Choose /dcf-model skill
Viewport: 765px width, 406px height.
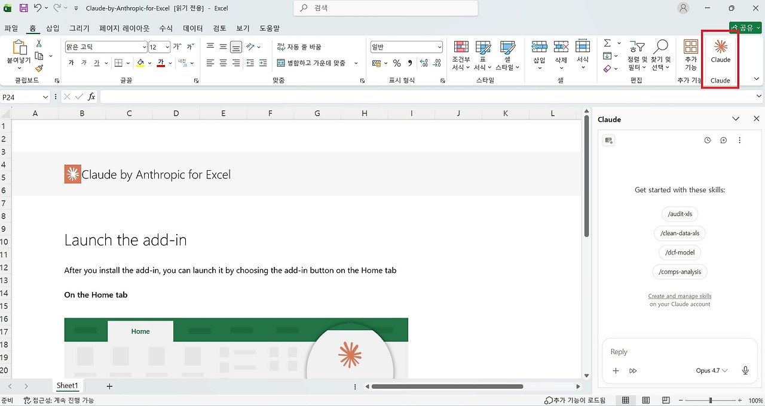680,253
